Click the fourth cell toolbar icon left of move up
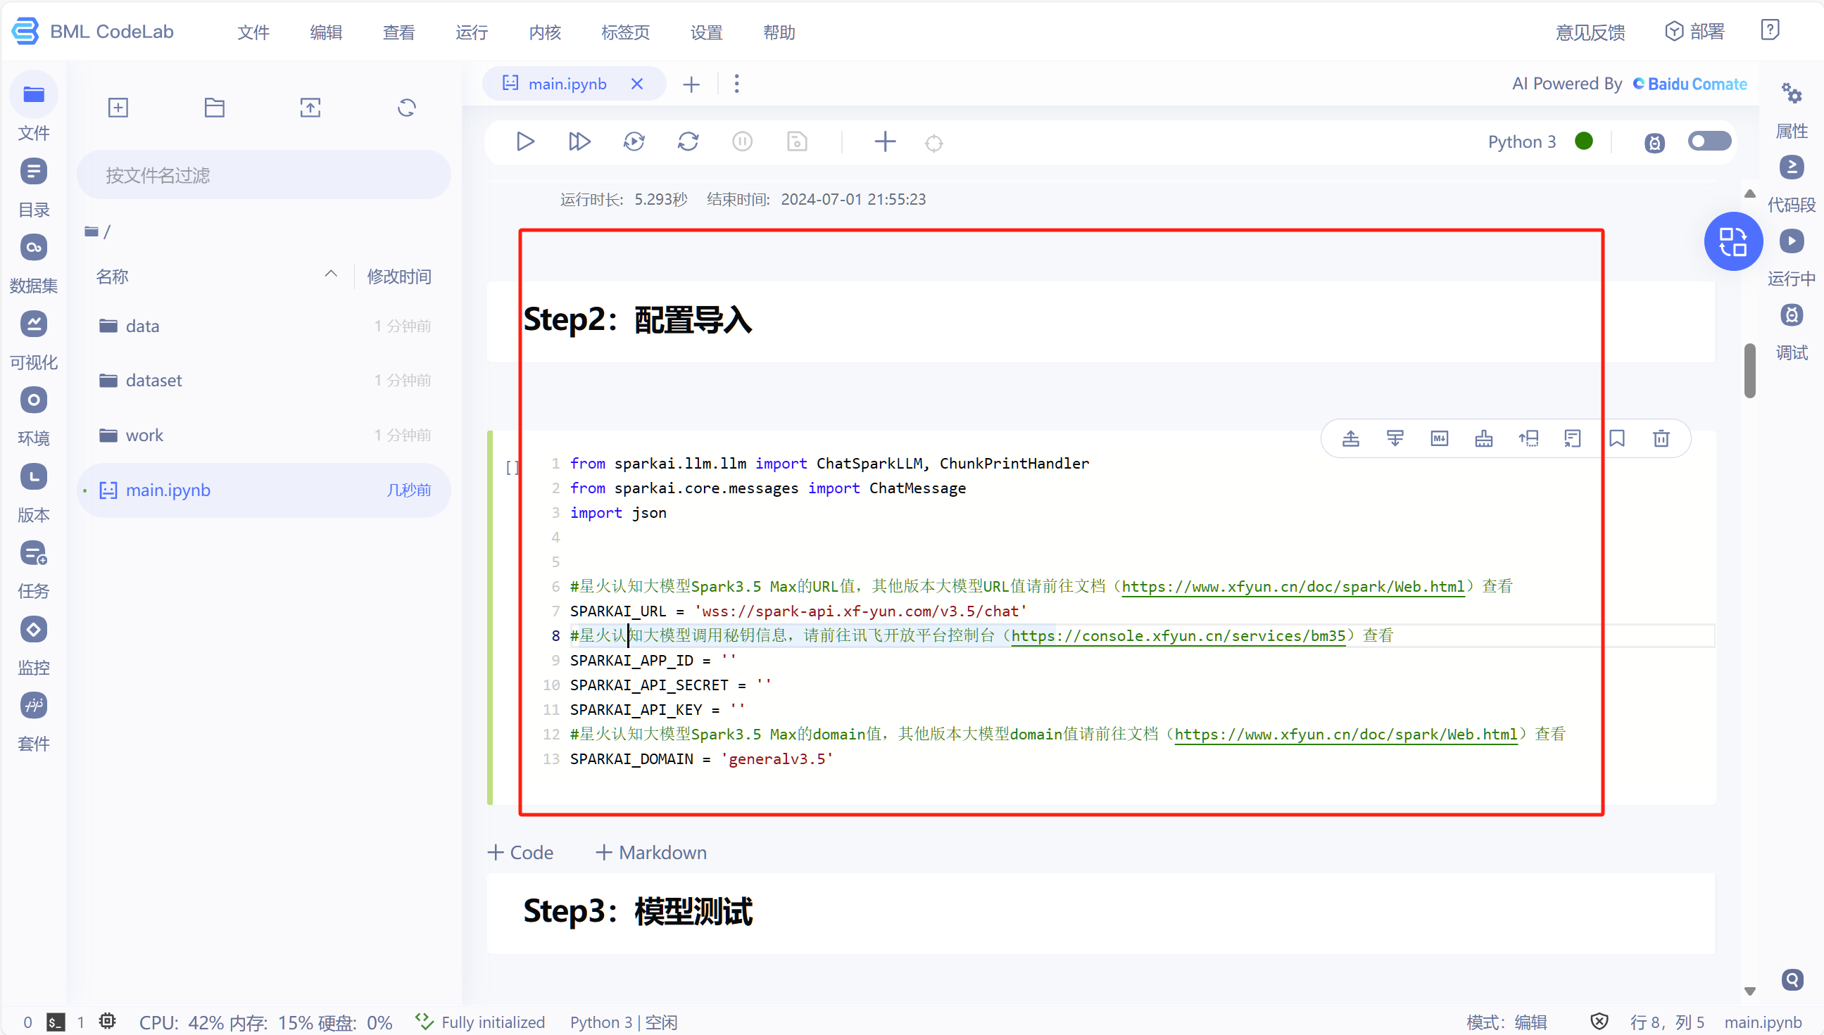 (x=1483, y=438)
